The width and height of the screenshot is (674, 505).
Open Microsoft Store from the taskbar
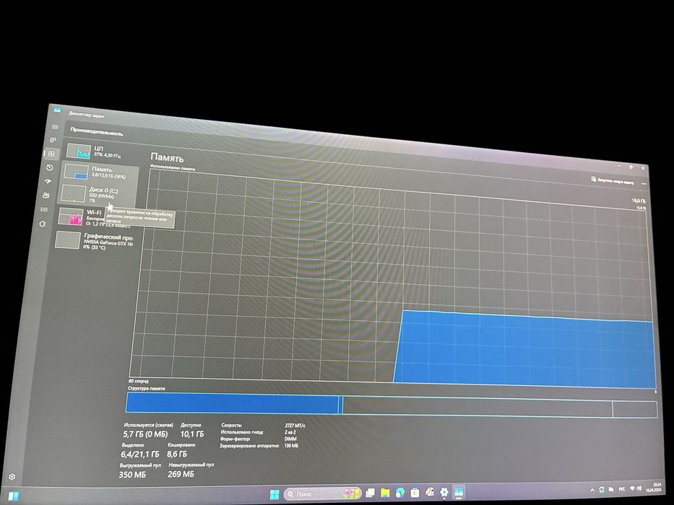(x=415, y=493)
